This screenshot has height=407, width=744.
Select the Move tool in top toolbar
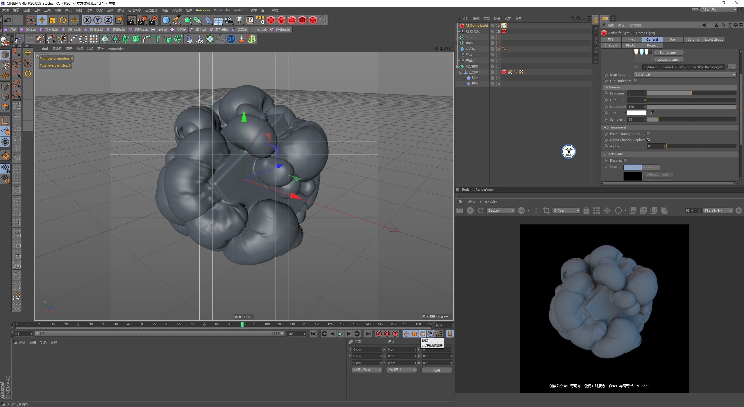pyautogui.click(x=42, y=20)
